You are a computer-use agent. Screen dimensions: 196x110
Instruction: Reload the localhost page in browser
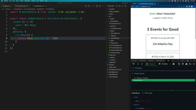[137, 6]
